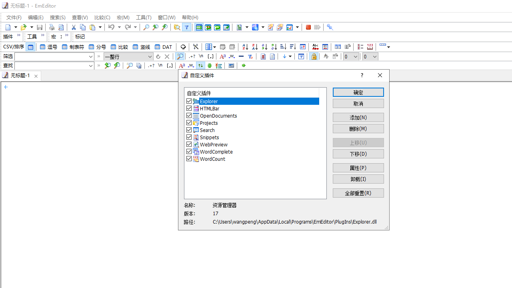Disable the Snippets plugin checkbox
Screen dimensions: 512x288
click(189, 137)
